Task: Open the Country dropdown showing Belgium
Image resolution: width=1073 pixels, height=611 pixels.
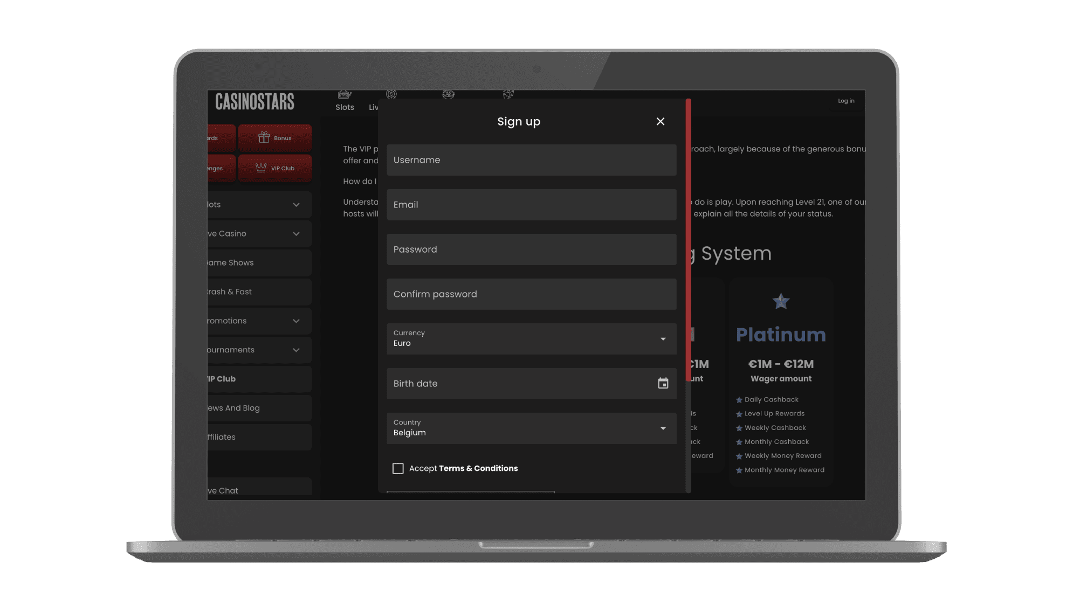Action: [x=531, y=428]
